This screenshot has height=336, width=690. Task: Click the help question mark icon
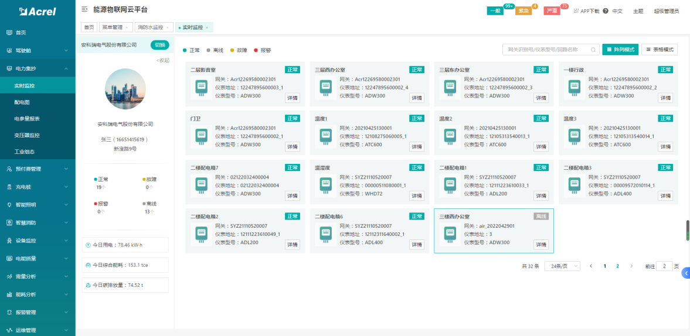(605, 11)
